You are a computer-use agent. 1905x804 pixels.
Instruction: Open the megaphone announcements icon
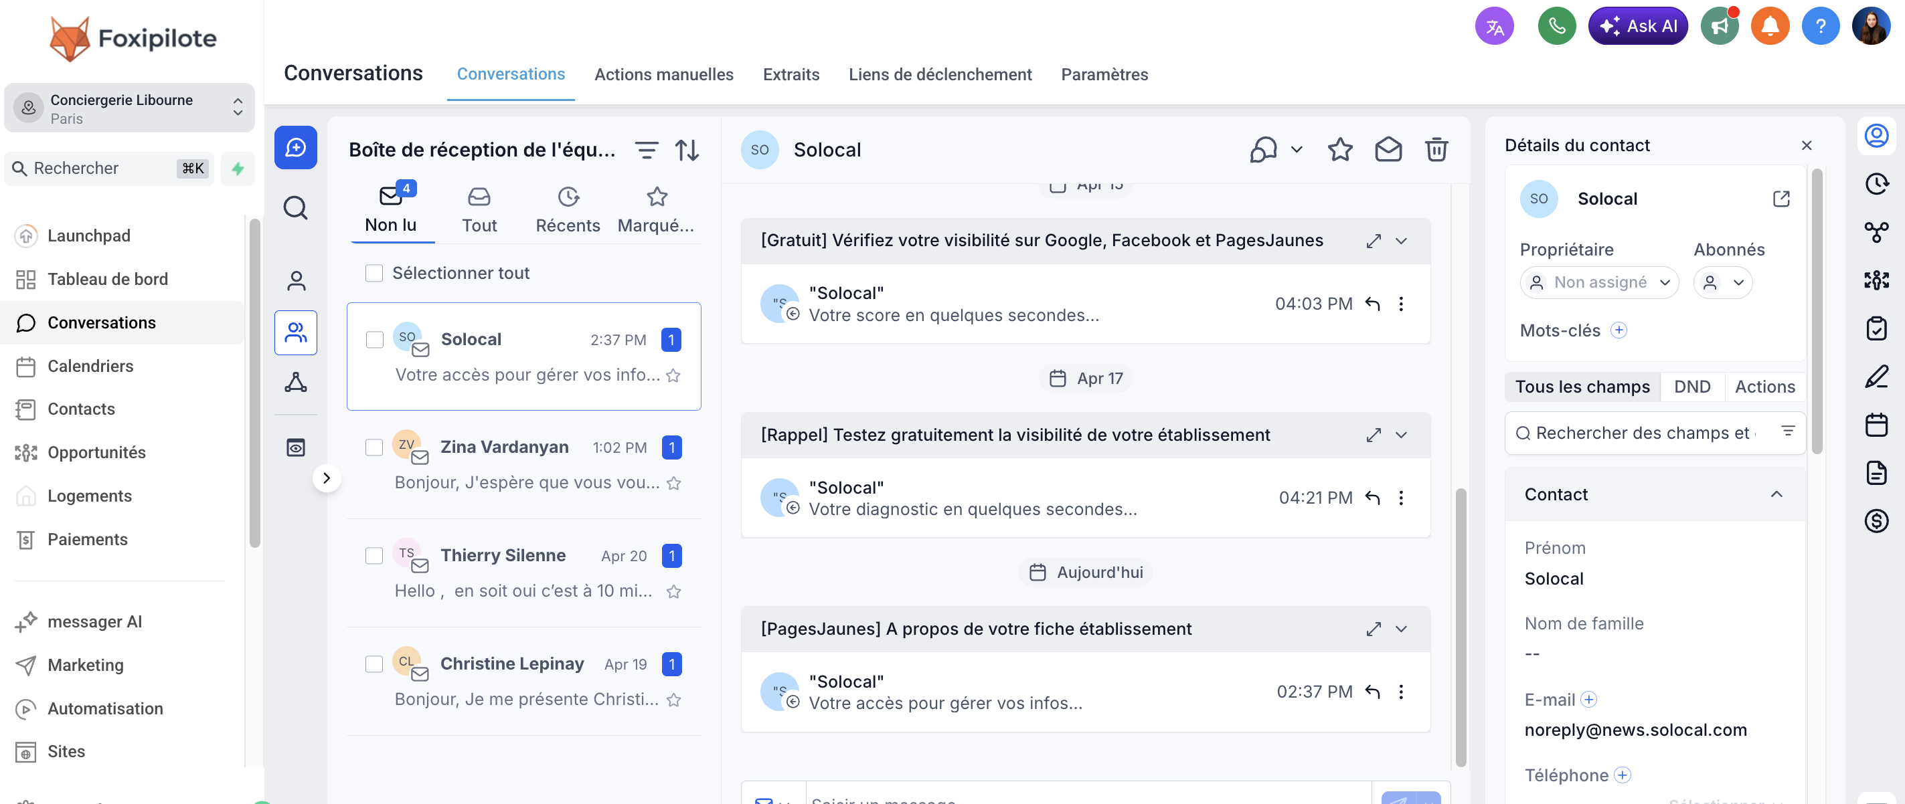[x=1720, y=27]
